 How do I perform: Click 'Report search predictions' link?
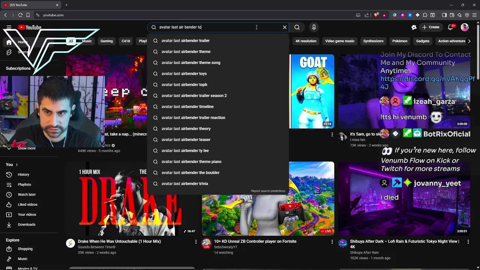click(268, 191)
